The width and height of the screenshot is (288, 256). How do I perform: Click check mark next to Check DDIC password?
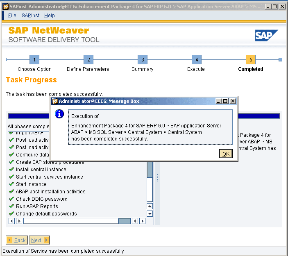pyautogui.click(x=11, y=199)
